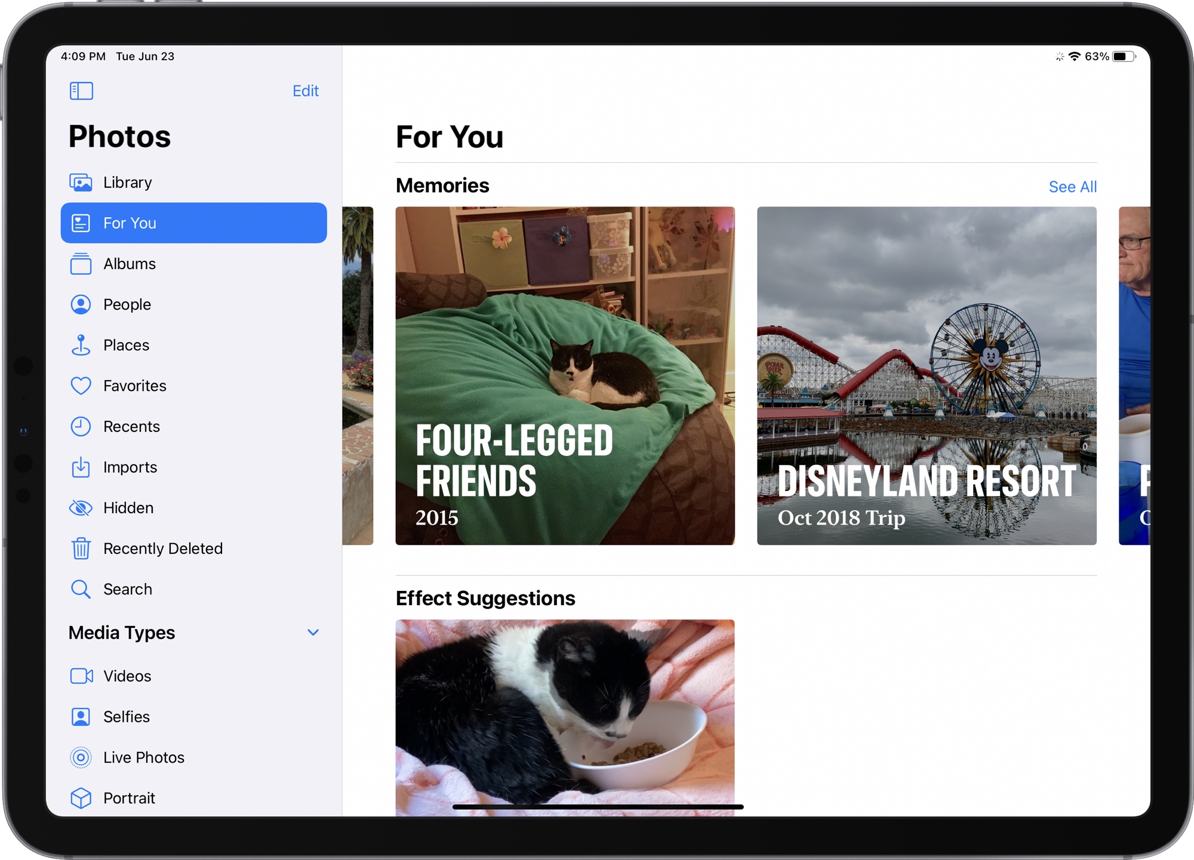Tap the Edit button in sidebar
Image resolution: width=1194 pixels, height=860 pixels.
point(305,91)
